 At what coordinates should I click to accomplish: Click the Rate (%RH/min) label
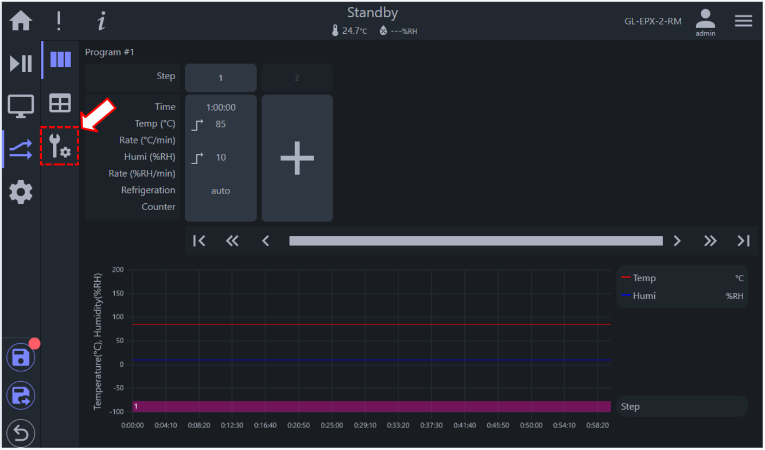(x=142, y=173)
